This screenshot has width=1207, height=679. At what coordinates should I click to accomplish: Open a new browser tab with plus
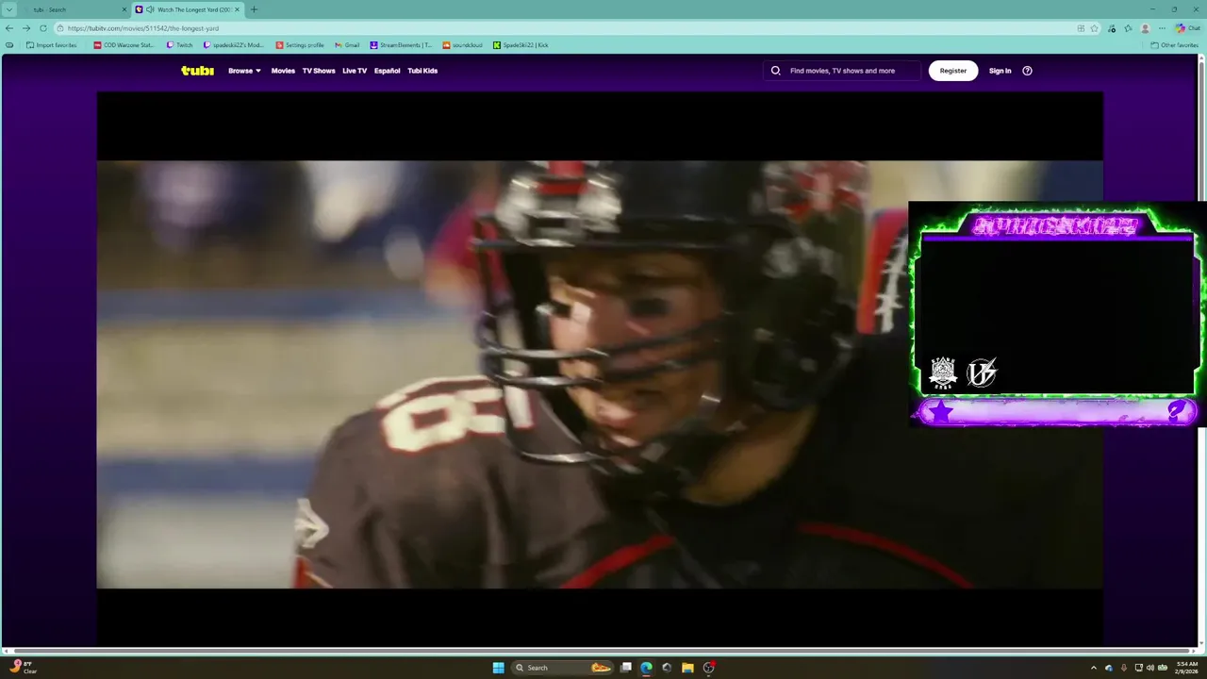point(254,9)
